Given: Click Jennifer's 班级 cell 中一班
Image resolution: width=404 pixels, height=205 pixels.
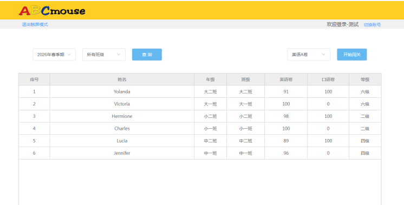Looking at the screenshot, I should [x=245, y=153].
